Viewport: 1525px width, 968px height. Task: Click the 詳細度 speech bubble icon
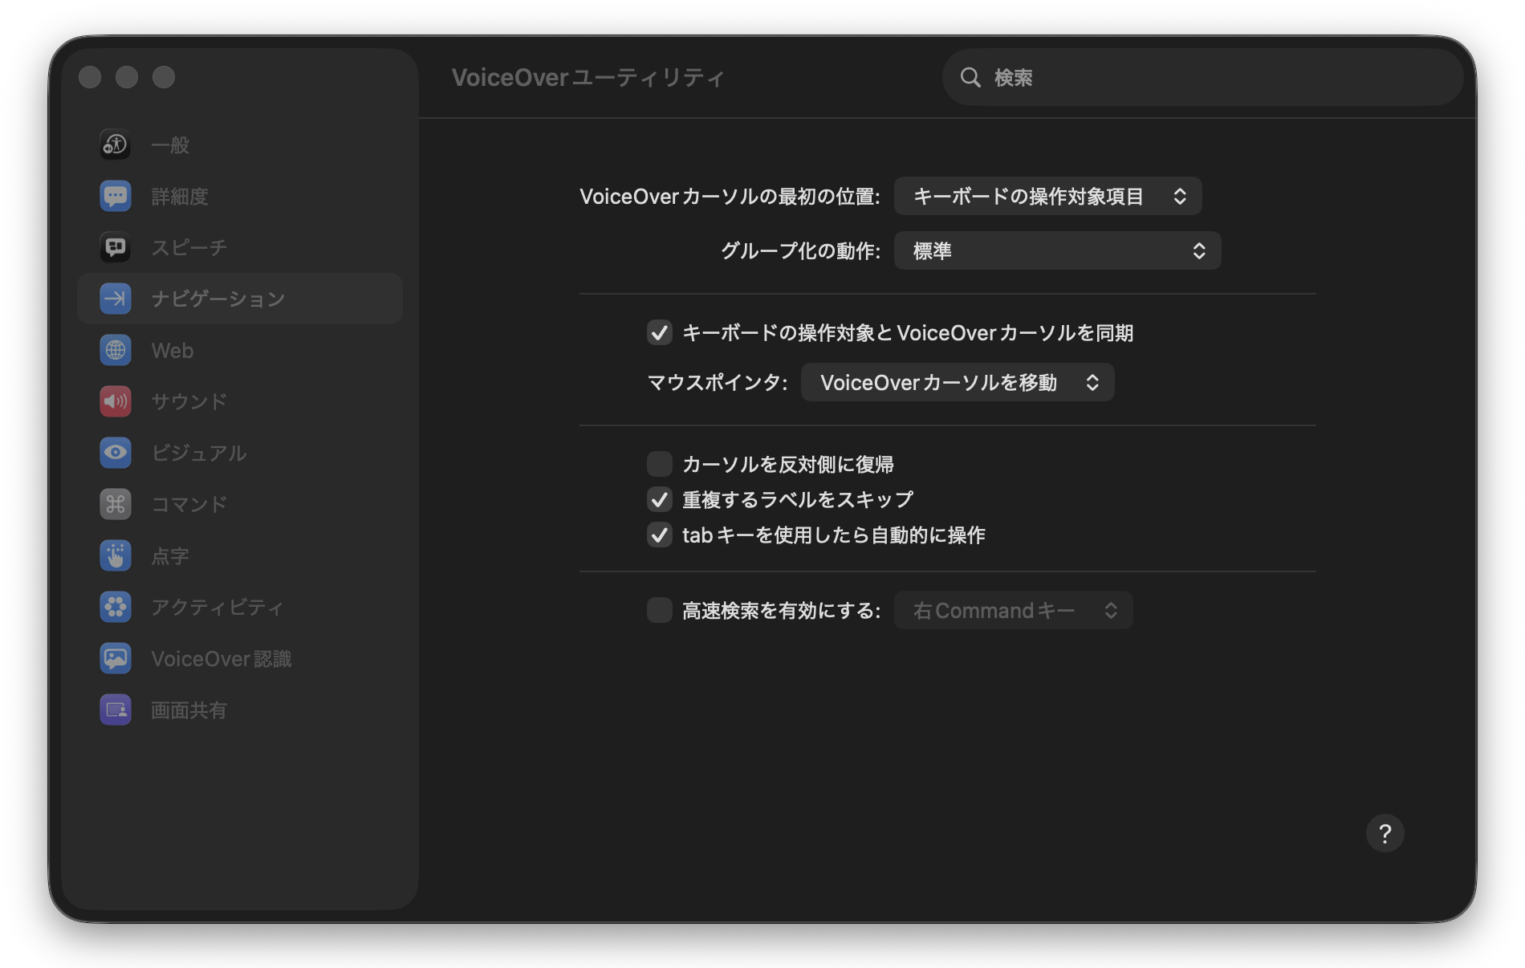pyautogui.click(x=116, y=196)
